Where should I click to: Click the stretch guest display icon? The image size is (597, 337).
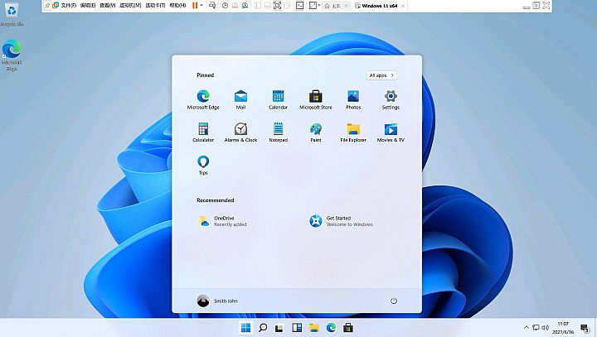pos(313,6)
